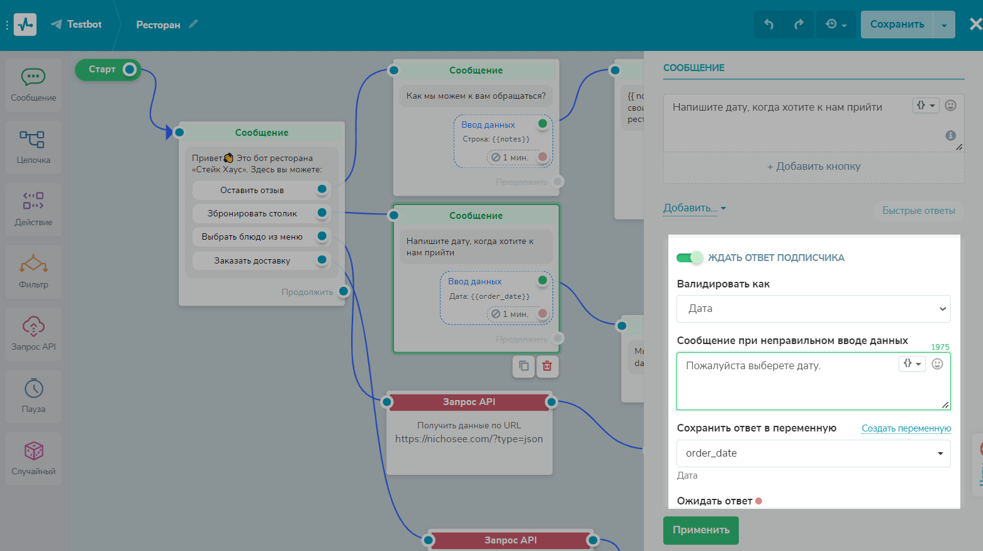Choose the Запрос API block icon
983x551 pixels.
[33, 326]
